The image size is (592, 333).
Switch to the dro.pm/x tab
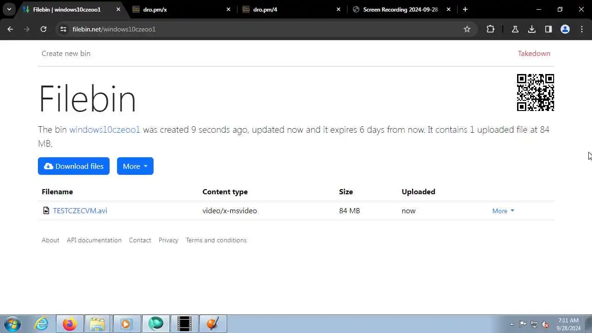(182, 9)
